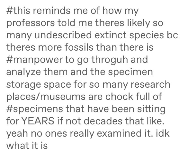Click the capitalized word 'YEARS'

pos(38,121)
